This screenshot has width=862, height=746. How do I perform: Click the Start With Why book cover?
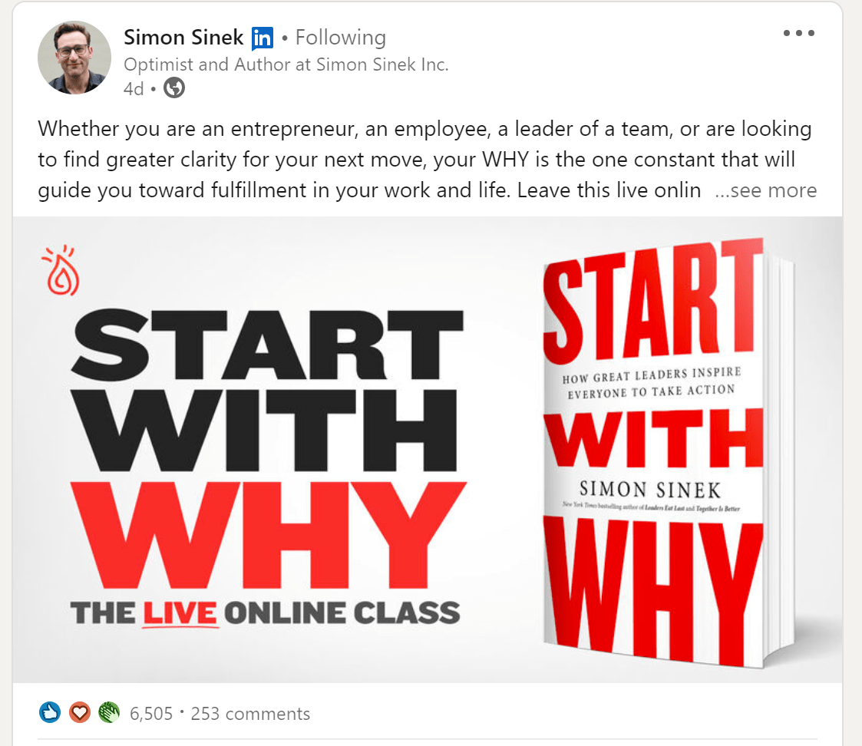point(668,453)
